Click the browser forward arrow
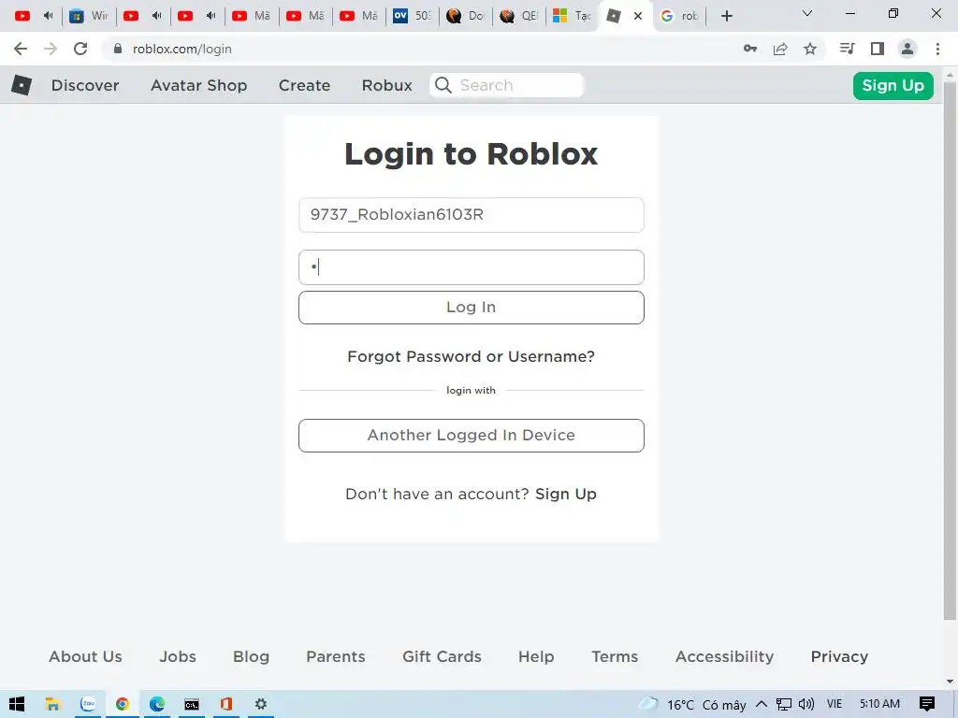 coord(51,49)
